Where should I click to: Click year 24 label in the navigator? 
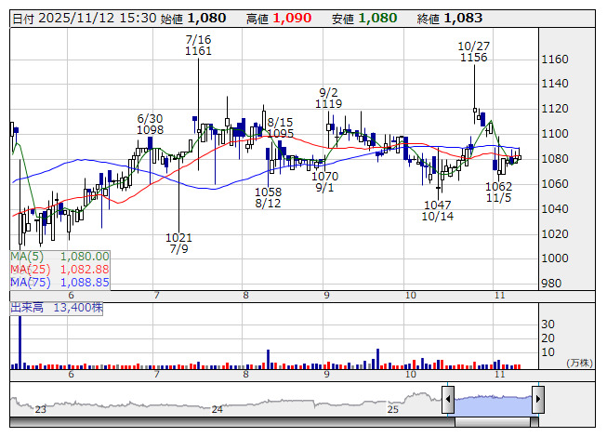(x=218, y=409)
